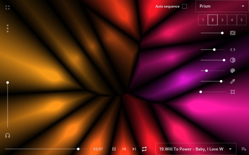
Task: Adjust slider beside angle brackets icon
Action: tap(213, 50)
